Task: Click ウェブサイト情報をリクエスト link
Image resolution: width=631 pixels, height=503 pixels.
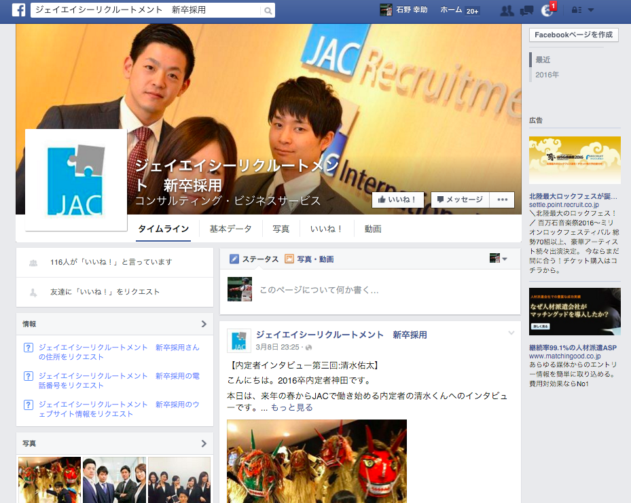Action: click(119, 409)
